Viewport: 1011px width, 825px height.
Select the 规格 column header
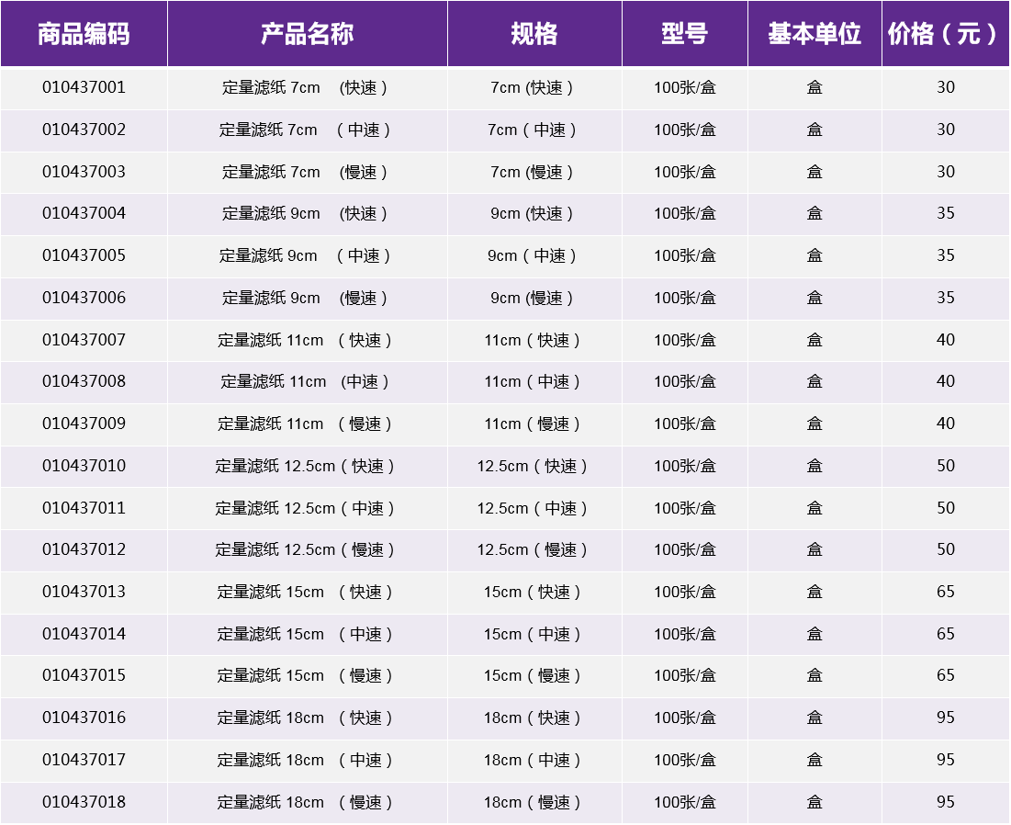534,34
